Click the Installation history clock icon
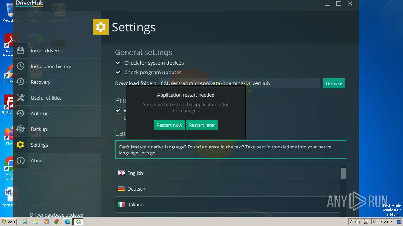403x226 pixels. (x=20, y=66)
